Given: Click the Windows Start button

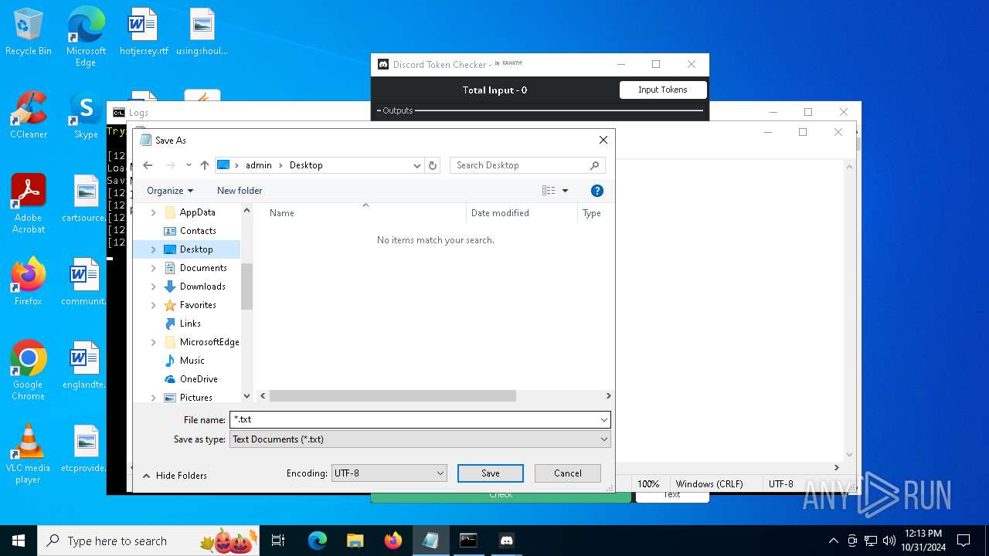Looking at the screenshot, I should pyautogui.click(x=19, y=541).
